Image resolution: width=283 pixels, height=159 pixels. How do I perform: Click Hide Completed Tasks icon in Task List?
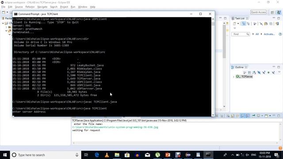click(261, 23)
